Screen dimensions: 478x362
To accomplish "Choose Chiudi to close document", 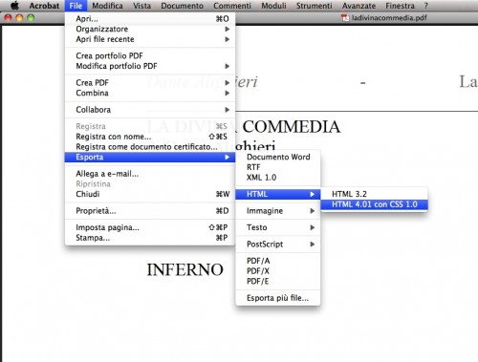I will point(150,194).
